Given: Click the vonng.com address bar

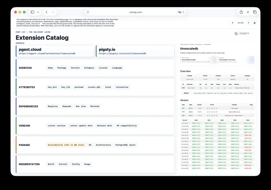Looking at the screenshot, I should (x=135, y=12).
